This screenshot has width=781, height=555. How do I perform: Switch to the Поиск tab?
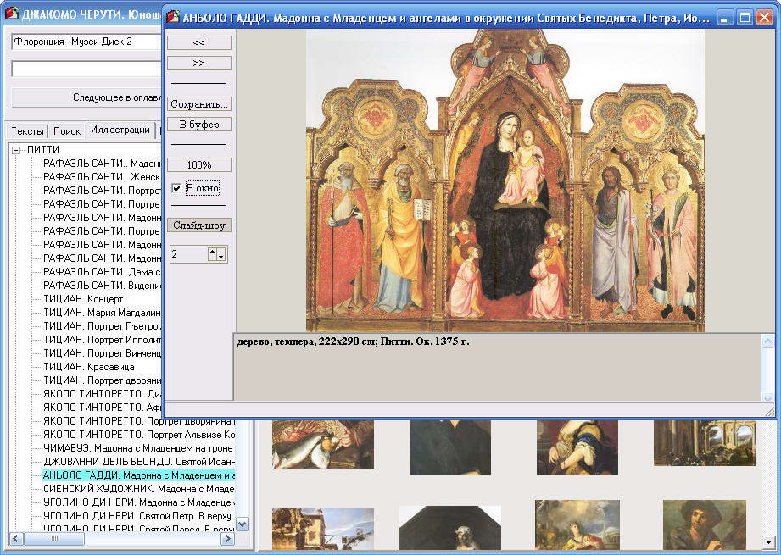[67, 131]
